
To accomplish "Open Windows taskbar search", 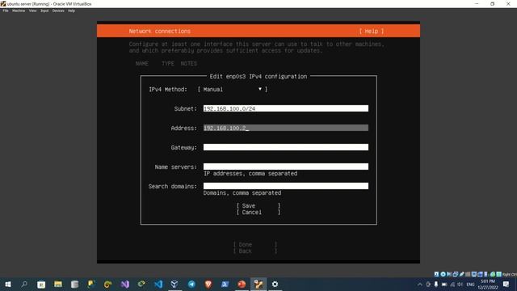I will (x=24, y=284).
